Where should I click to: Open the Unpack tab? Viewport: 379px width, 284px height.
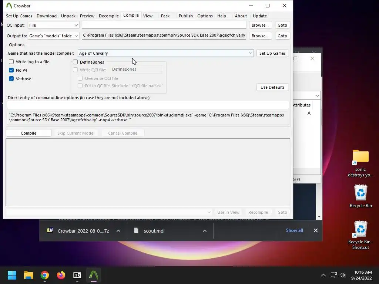[68, 16]
